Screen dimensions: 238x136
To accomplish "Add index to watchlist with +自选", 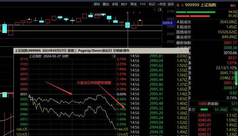I will click(161, 4).
